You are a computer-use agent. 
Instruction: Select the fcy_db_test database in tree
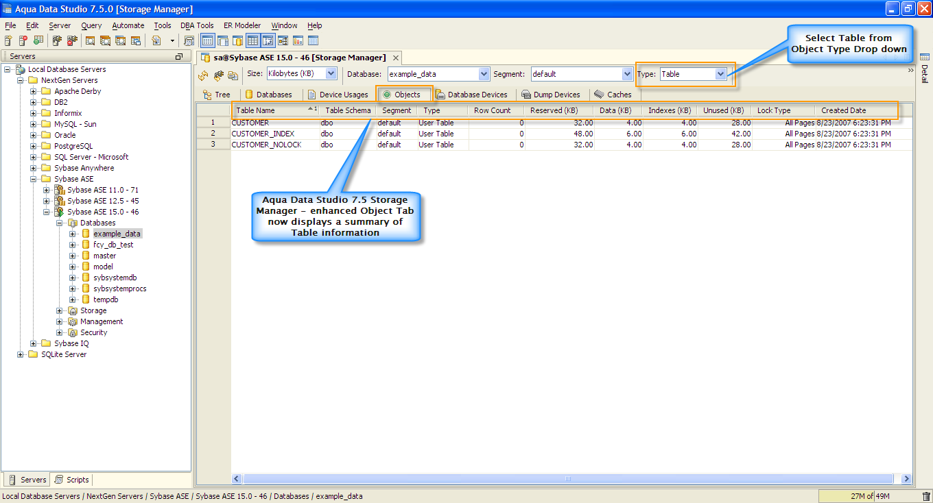click(113, 245)
